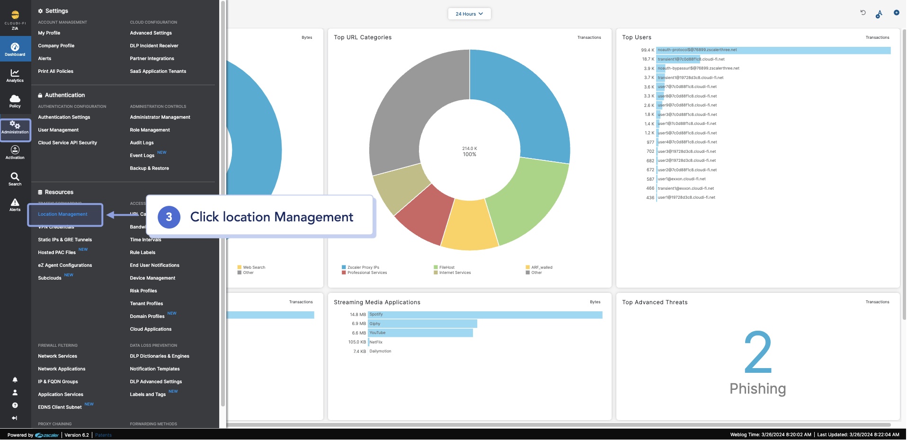This screenshot has width=907, height=440.
Task: Expand the 24 Hours time range dropdown
Action: click(x=469, y=14)
